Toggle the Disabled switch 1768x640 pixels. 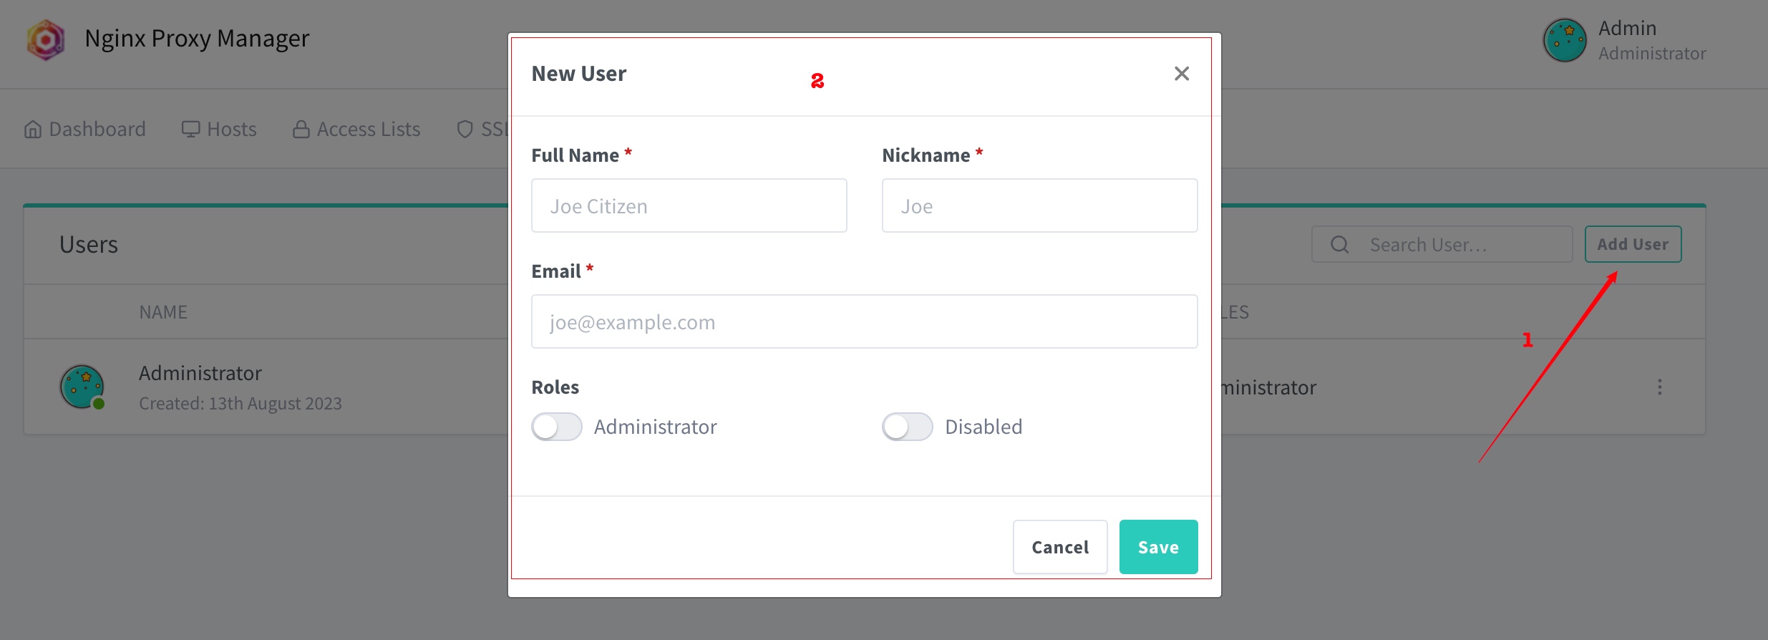(908, 427)
